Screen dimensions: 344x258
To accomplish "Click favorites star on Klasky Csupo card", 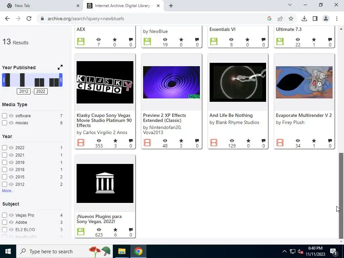I will 116,141.
